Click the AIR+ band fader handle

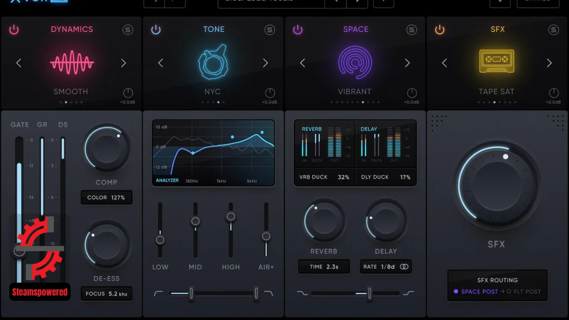(266, 236)
